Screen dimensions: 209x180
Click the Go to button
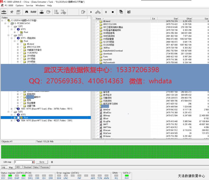coord(42,162)
